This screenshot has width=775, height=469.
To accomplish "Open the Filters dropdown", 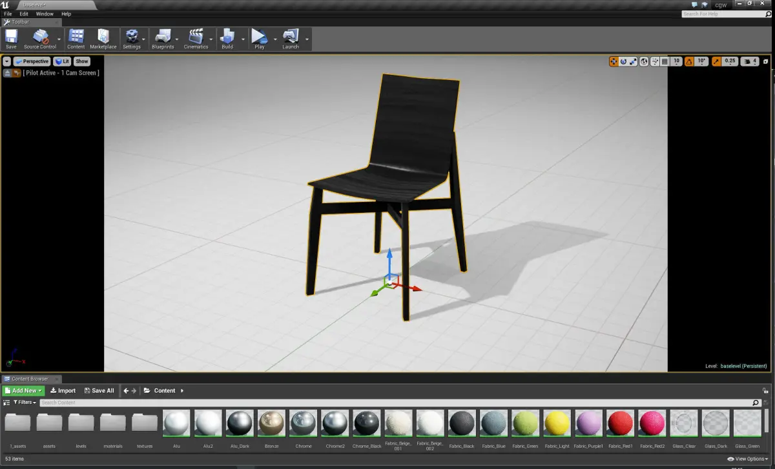I will tap(25, 402).
